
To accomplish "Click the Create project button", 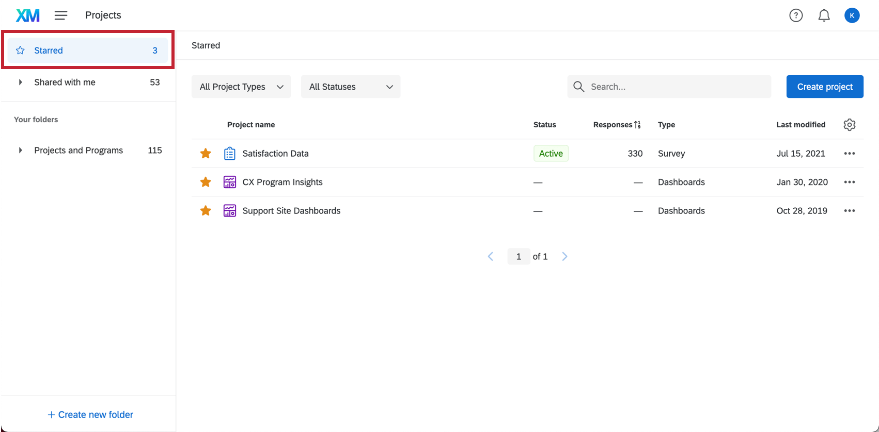I will point(824,87).
